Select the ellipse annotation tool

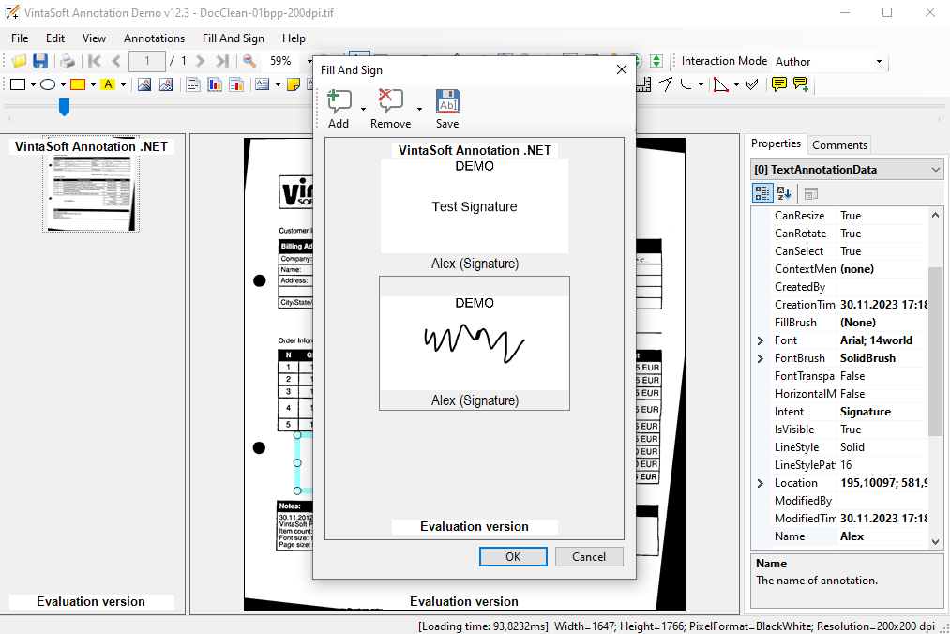click(47, 84)
